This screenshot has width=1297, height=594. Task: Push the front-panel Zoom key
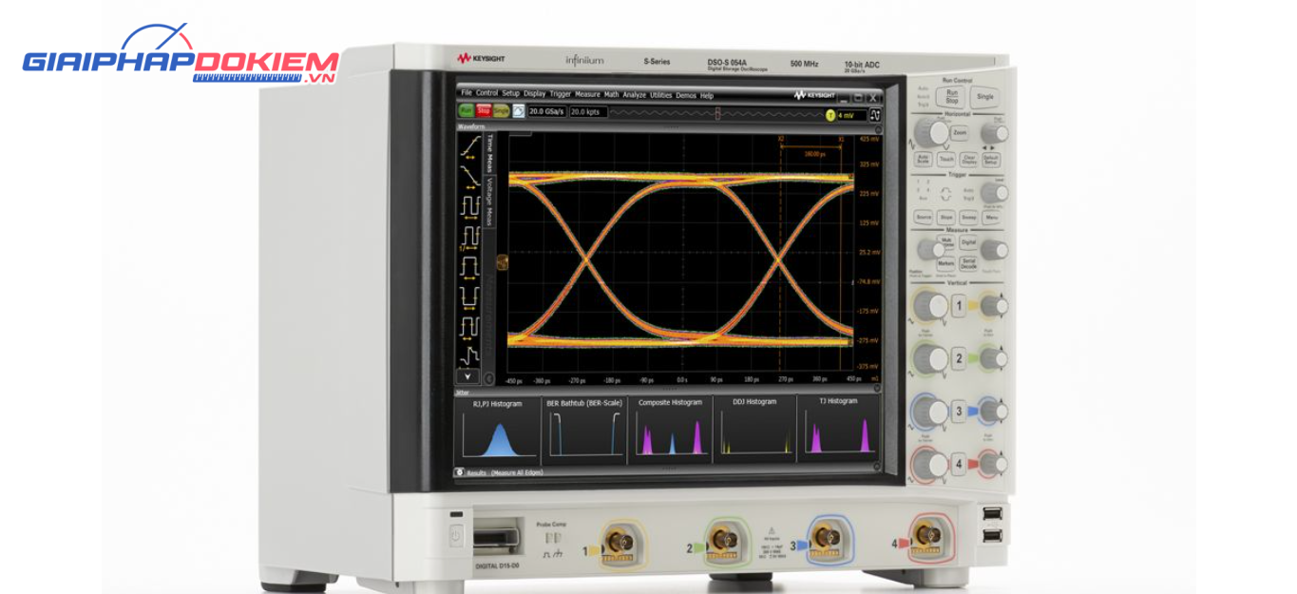pyautogui.click(x=960, y=133)
